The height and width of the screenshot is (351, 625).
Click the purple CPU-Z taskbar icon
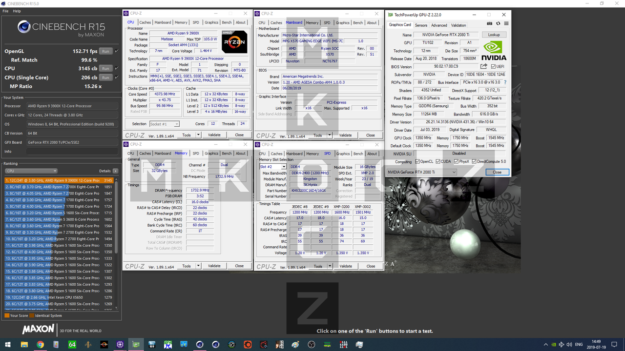[x=120, y=345]
